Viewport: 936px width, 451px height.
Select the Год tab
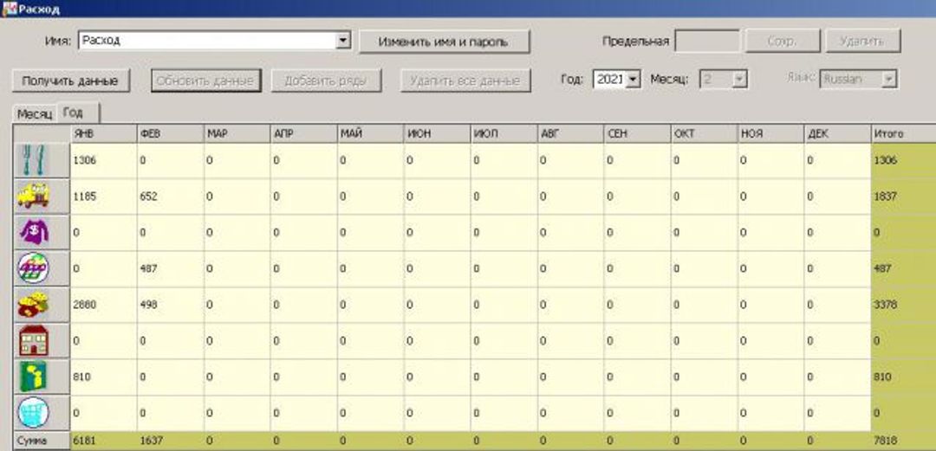[75, 113]
